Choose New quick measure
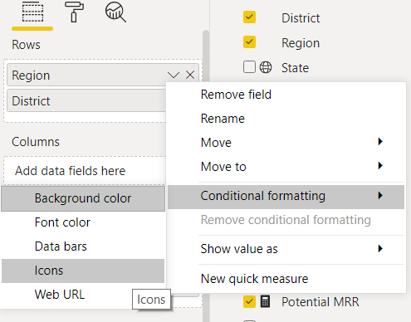Screen dimensions: 411x322 click(x=286, y=279)
